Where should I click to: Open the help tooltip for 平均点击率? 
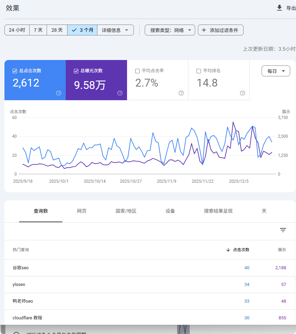181,93
